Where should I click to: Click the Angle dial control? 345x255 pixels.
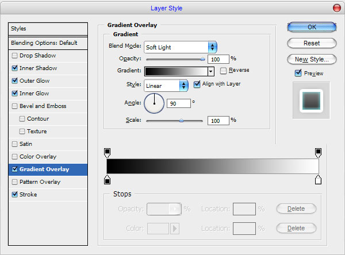[x=154, y=103]
